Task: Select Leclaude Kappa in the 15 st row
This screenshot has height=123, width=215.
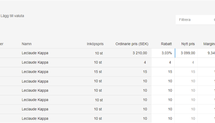Action: pos(35,72)
